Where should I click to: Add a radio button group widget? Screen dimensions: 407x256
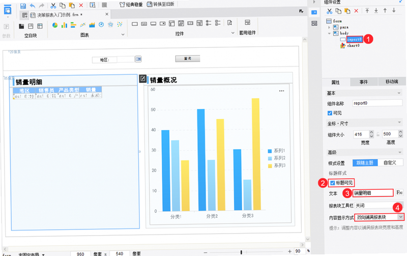(209, 23)
